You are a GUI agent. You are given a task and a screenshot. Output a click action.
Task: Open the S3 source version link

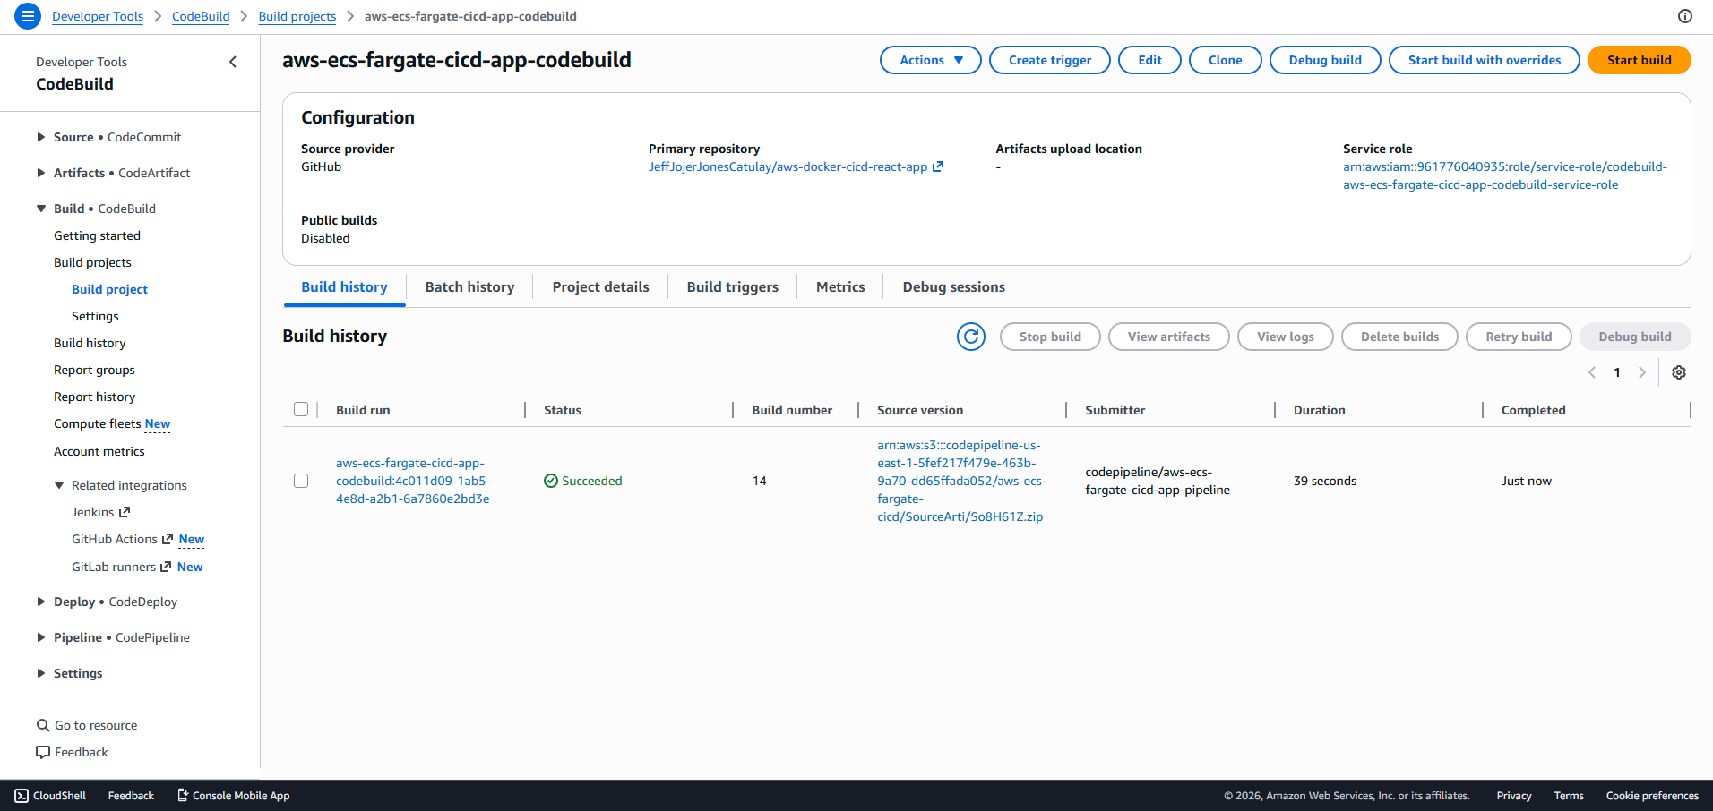tap(961, 481)
